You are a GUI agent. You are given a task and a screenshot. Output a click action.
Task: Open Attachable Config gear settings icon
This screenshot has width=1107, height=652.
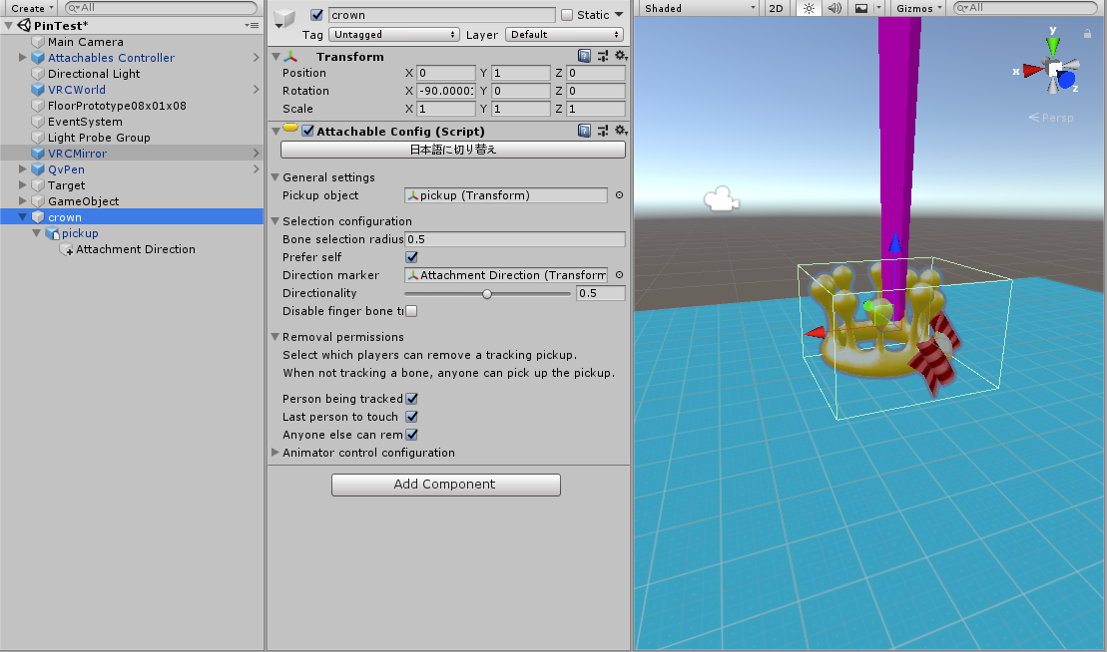pyautogui.click(x=622, y=130)
